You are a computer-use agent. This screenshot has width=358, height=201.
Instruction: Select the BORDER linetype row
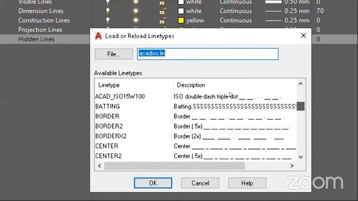click(x=196, y=117)
